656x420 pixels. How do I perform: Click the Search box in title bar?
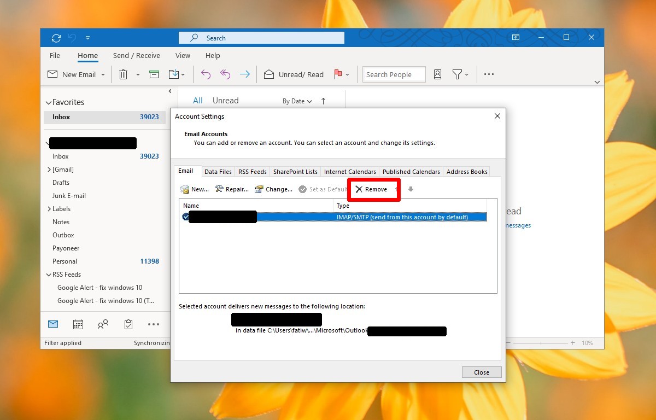pyautogui.click(x=261, y=38)
